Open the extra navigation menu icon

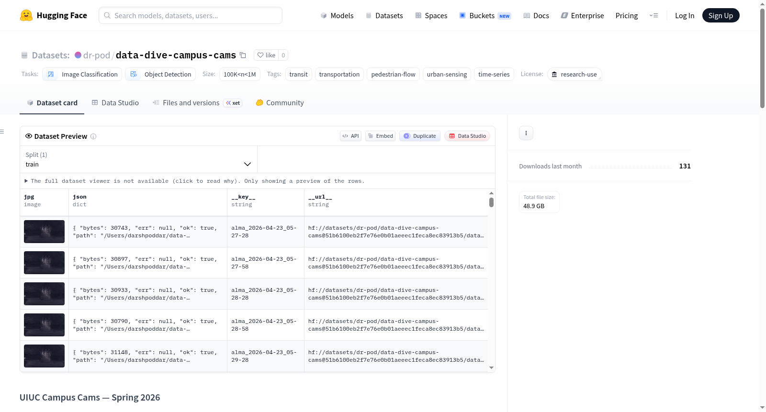[x=653, y=15]
